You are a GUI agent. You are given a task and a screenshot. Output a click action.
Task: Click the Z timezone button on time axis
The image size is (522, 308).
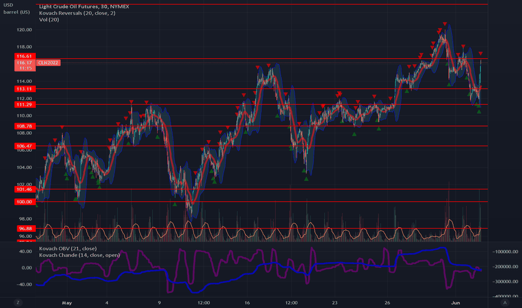click(x=18, y=302)
